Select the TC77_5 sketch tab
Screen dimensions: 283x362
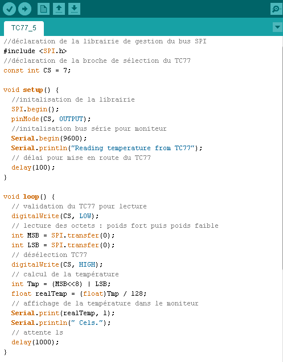pos(24,28)
